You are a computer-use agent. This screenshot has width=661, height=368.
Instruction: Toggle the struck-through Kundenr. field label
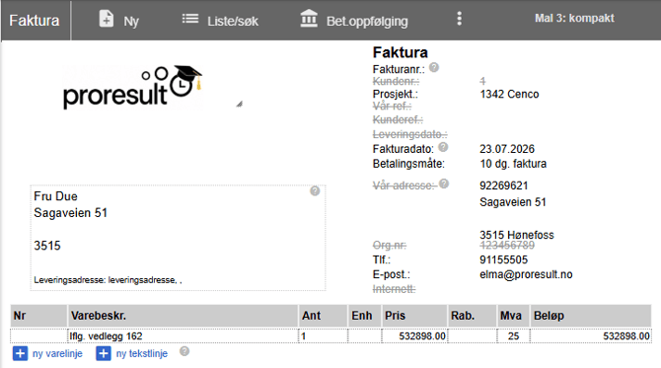[396, 81]
